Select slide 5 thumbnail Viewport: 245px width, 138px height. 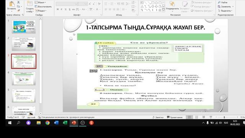click(24, 95)
